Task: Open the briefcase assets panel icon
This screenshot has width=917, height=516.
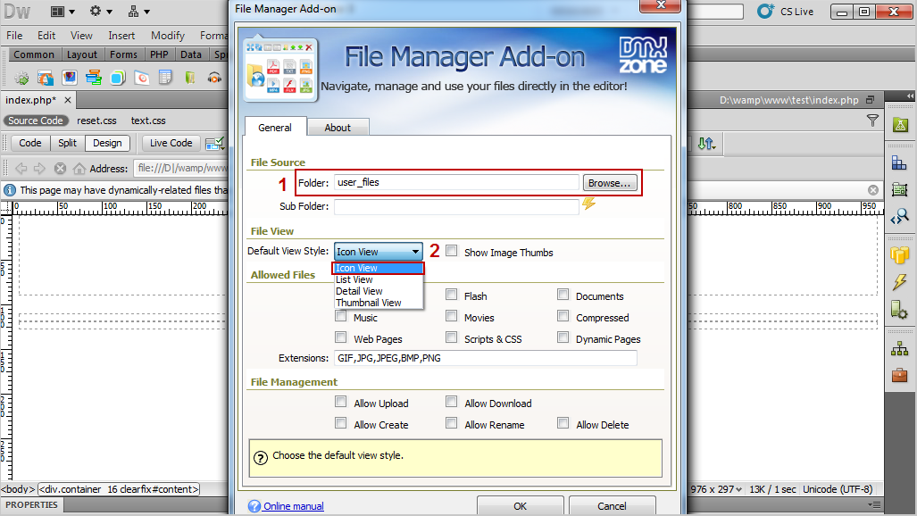Action: click(899, 374)
